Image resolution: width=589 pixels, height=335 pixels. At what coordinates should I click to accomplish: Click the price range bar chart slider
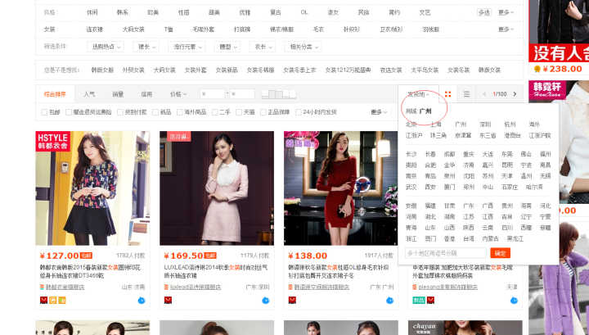(278, 94)
